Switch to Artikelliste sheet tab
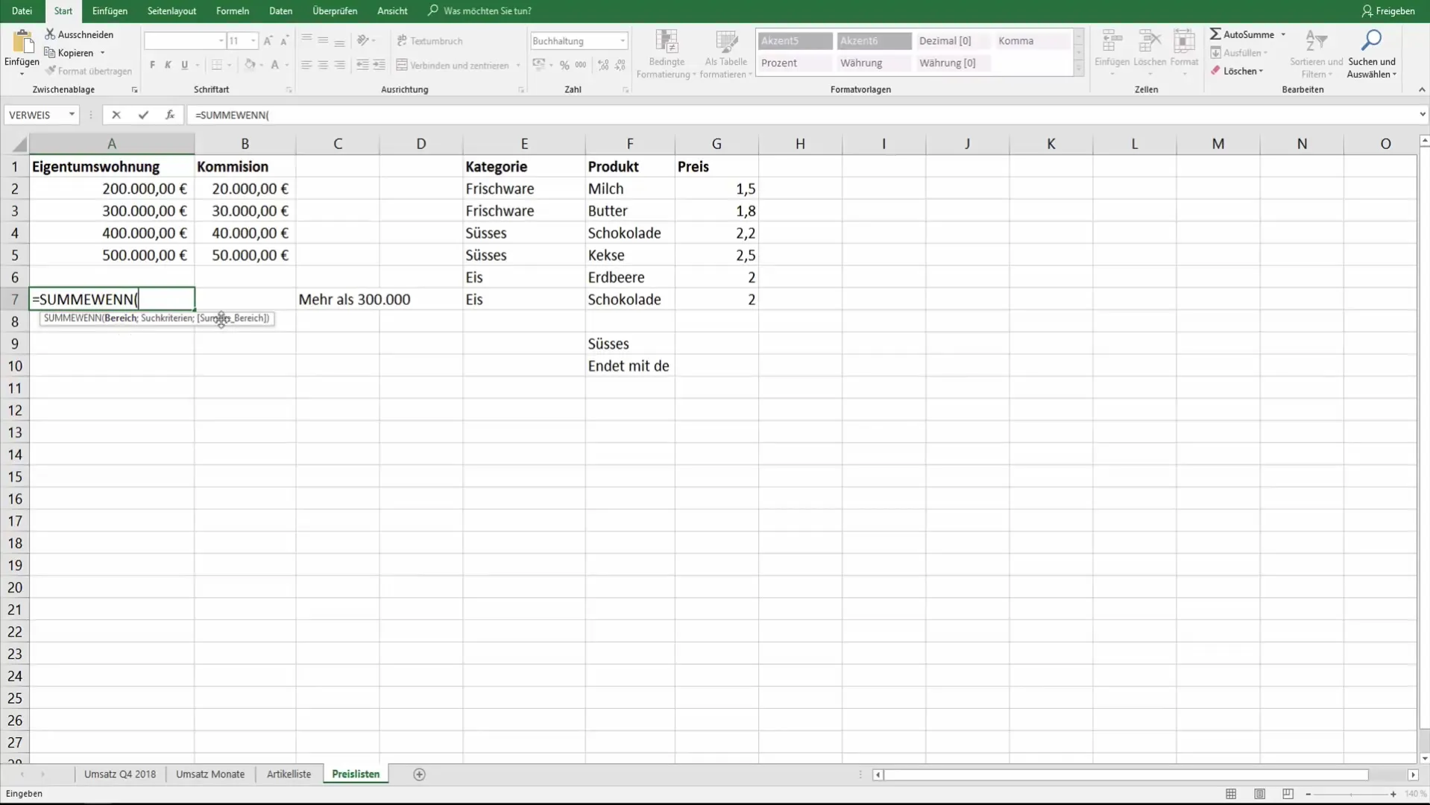This screenshot has width=1430, height=805. 289,774
